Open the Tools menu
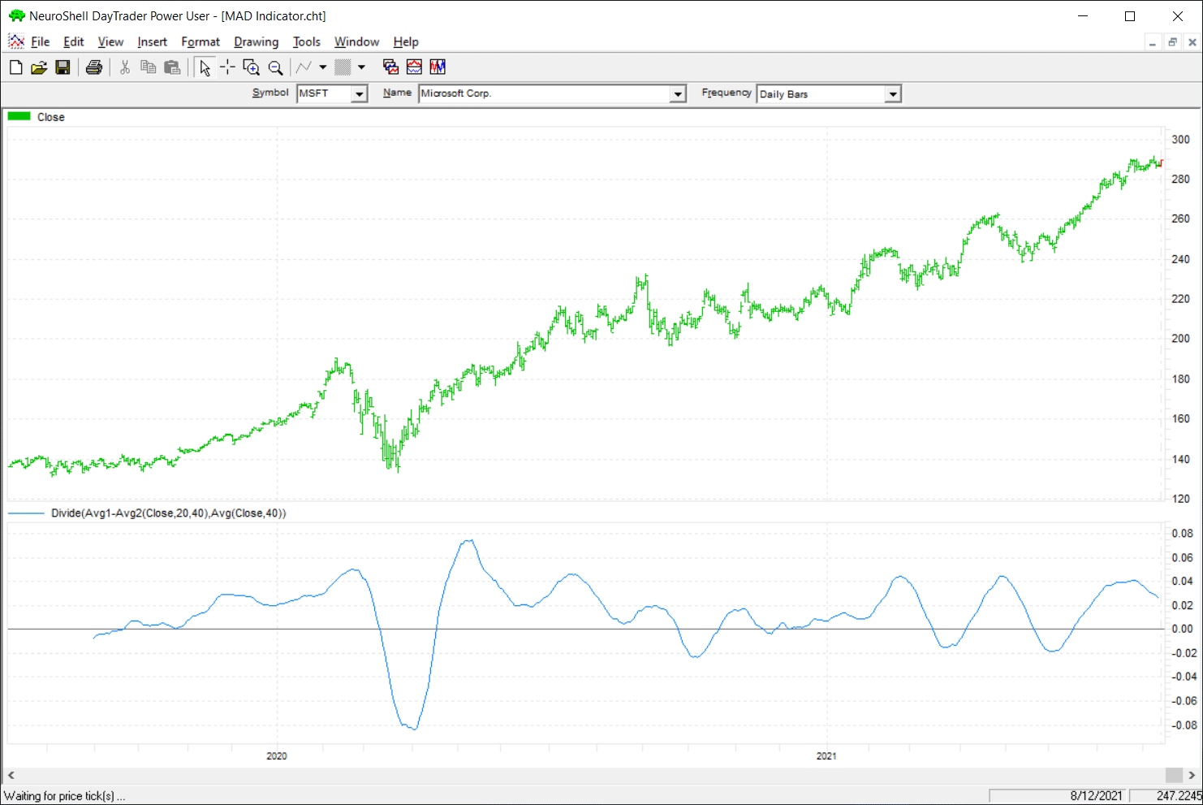Viewport: 1203px width, 805px height. click(307, 42)
